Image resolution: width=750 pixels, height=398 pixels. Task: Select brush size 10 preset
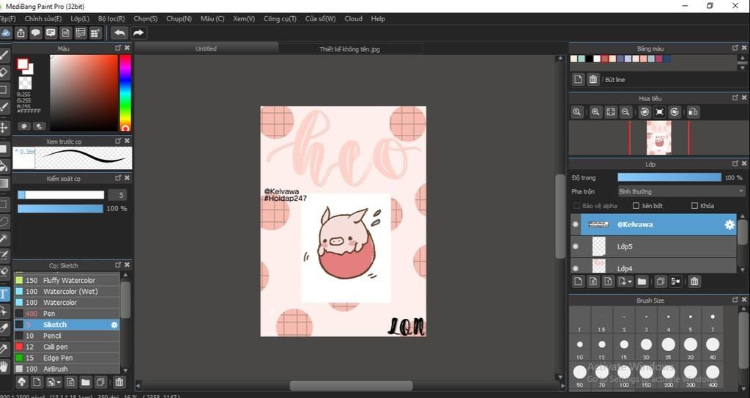[x=580, y=344]
